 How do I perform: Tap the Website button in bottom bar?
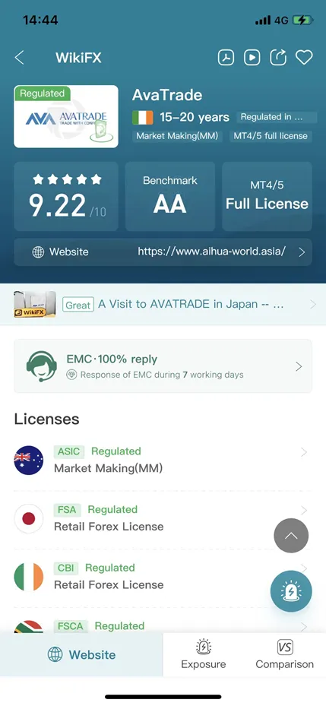coord(81,654)
